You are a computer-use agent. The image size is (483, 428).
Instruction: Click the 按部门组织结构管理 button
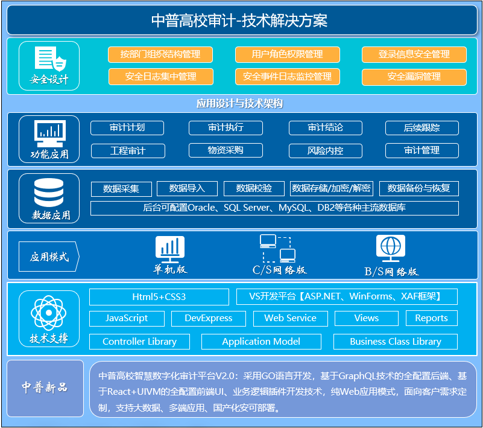pos(160,54)
